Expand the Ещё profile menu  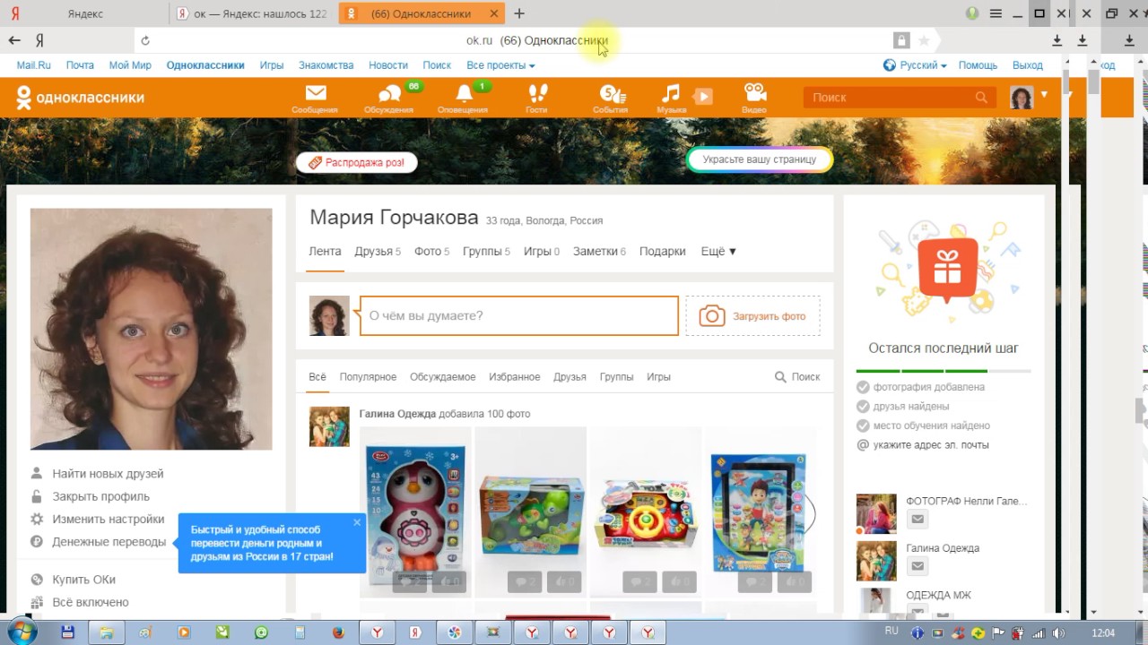tap(718, 252)
